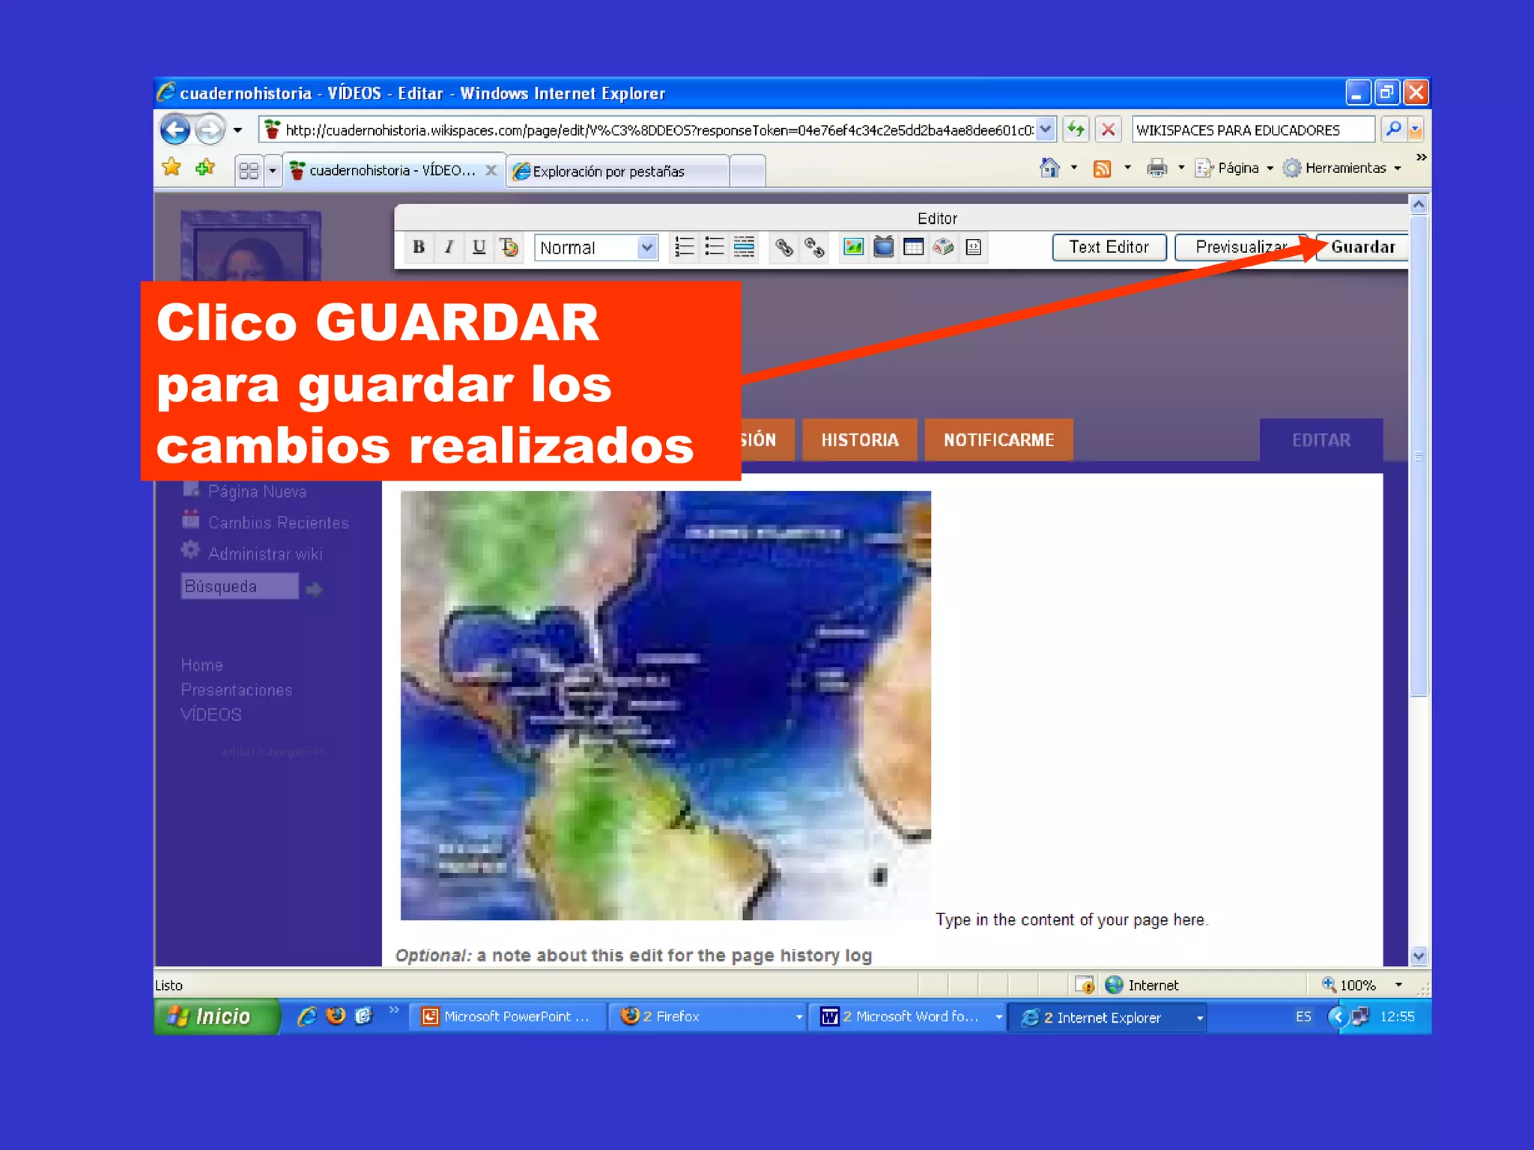Screen dimensions: 1534x1150
Task: Select the map image in editor
Action: pyautogui.click(x=666, y=705)
